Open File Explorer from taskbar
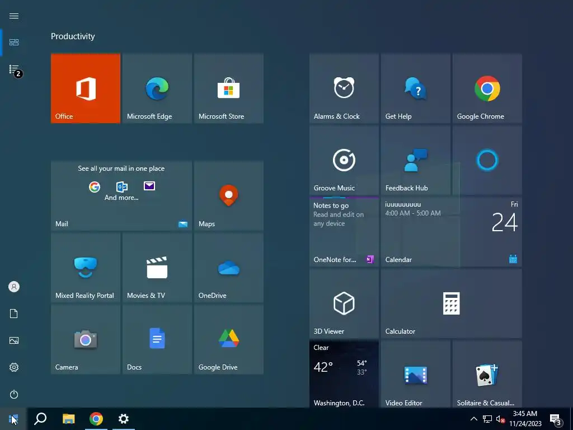Image resolution: width=573 pixels, height=430 pixels. [x=68, y=419]
